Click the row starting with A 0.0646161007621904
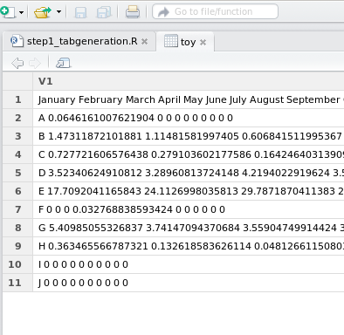This screenshot has height=335, width=344. pos(189,118)
